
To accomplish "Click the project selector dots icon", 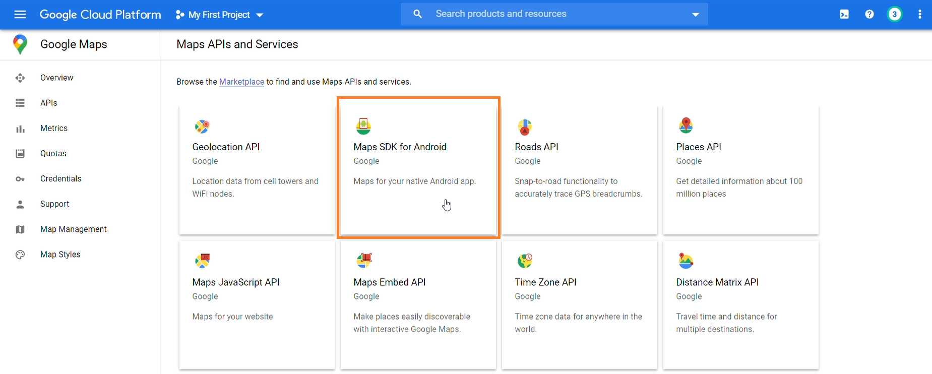I will point(179,15).
